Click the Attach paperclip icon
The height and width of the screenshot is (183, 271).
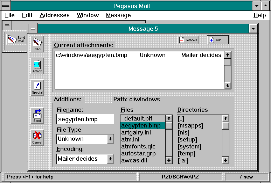[37, 66]
